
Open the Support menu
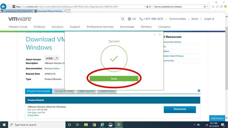pyautogui.click(x=75, y=27)
